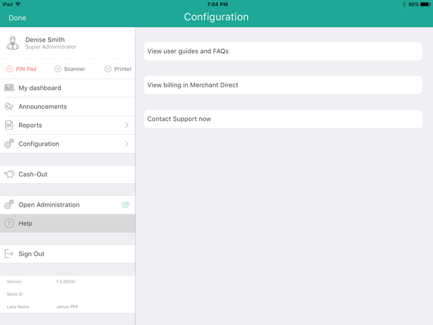The image size is (433, 325).
Task: Click the Denise Smith name text
Action: (45, 40)
